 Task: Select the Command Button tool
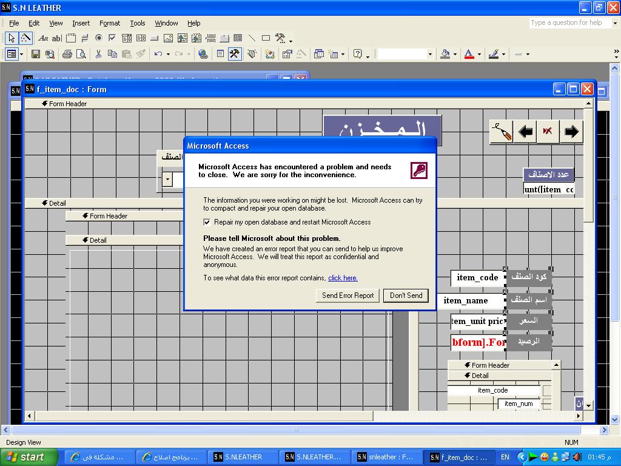[155, 38]
